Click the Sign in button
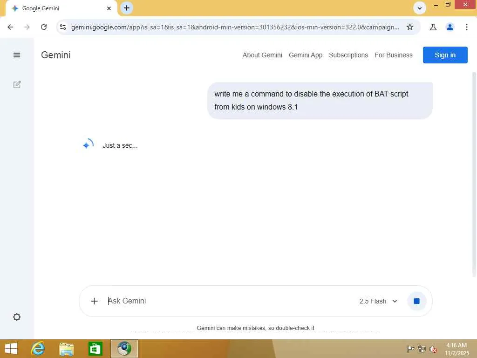The image size is (477, 358). (445, 55)
